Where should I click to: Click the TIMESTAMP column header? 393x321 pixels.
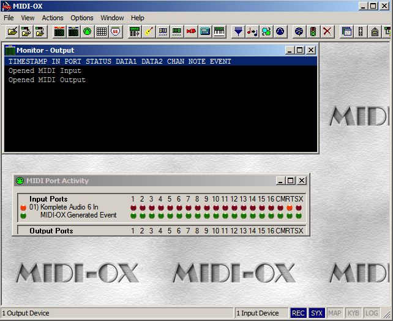click(28, 61)
